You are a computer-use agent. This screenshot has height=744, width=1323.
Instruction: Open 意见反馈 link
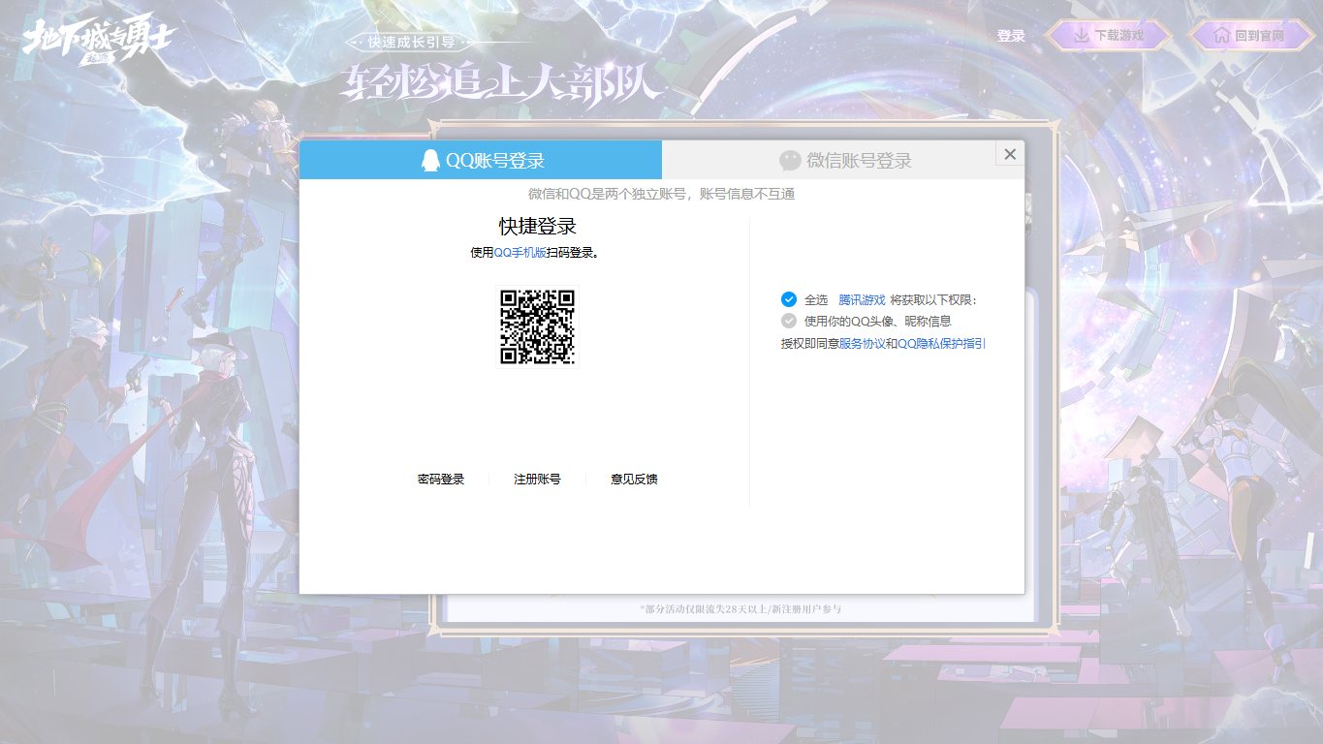click(634, 480)
